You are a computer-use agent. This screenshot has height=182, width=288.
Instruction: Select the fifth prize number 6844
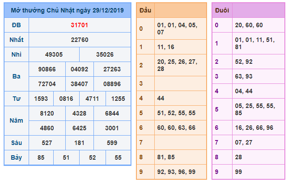tap(112, 113)
